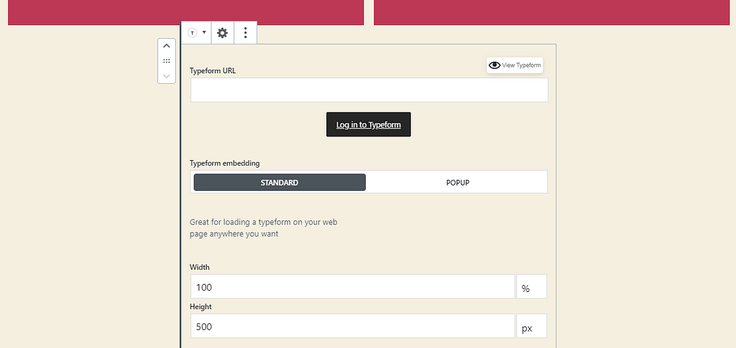Move block up with chevron arrow
This screenshot has height=348, width=736.
pos(167,46)
